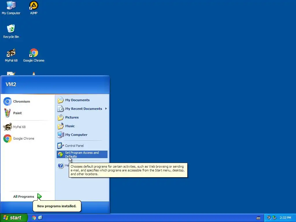Screen dimensions: 296x222
Task: Launch MyPal 68 from Start menu
Action: coord(28,127)
